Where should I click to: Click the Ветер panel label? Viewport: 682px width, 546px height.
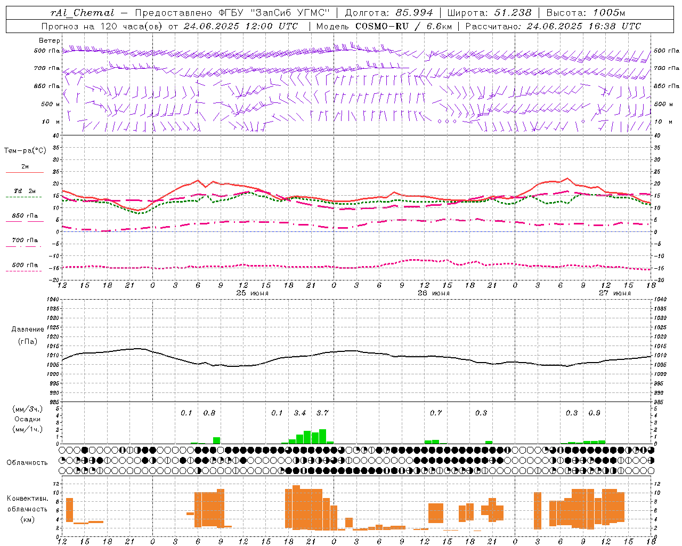pos(50,41)
